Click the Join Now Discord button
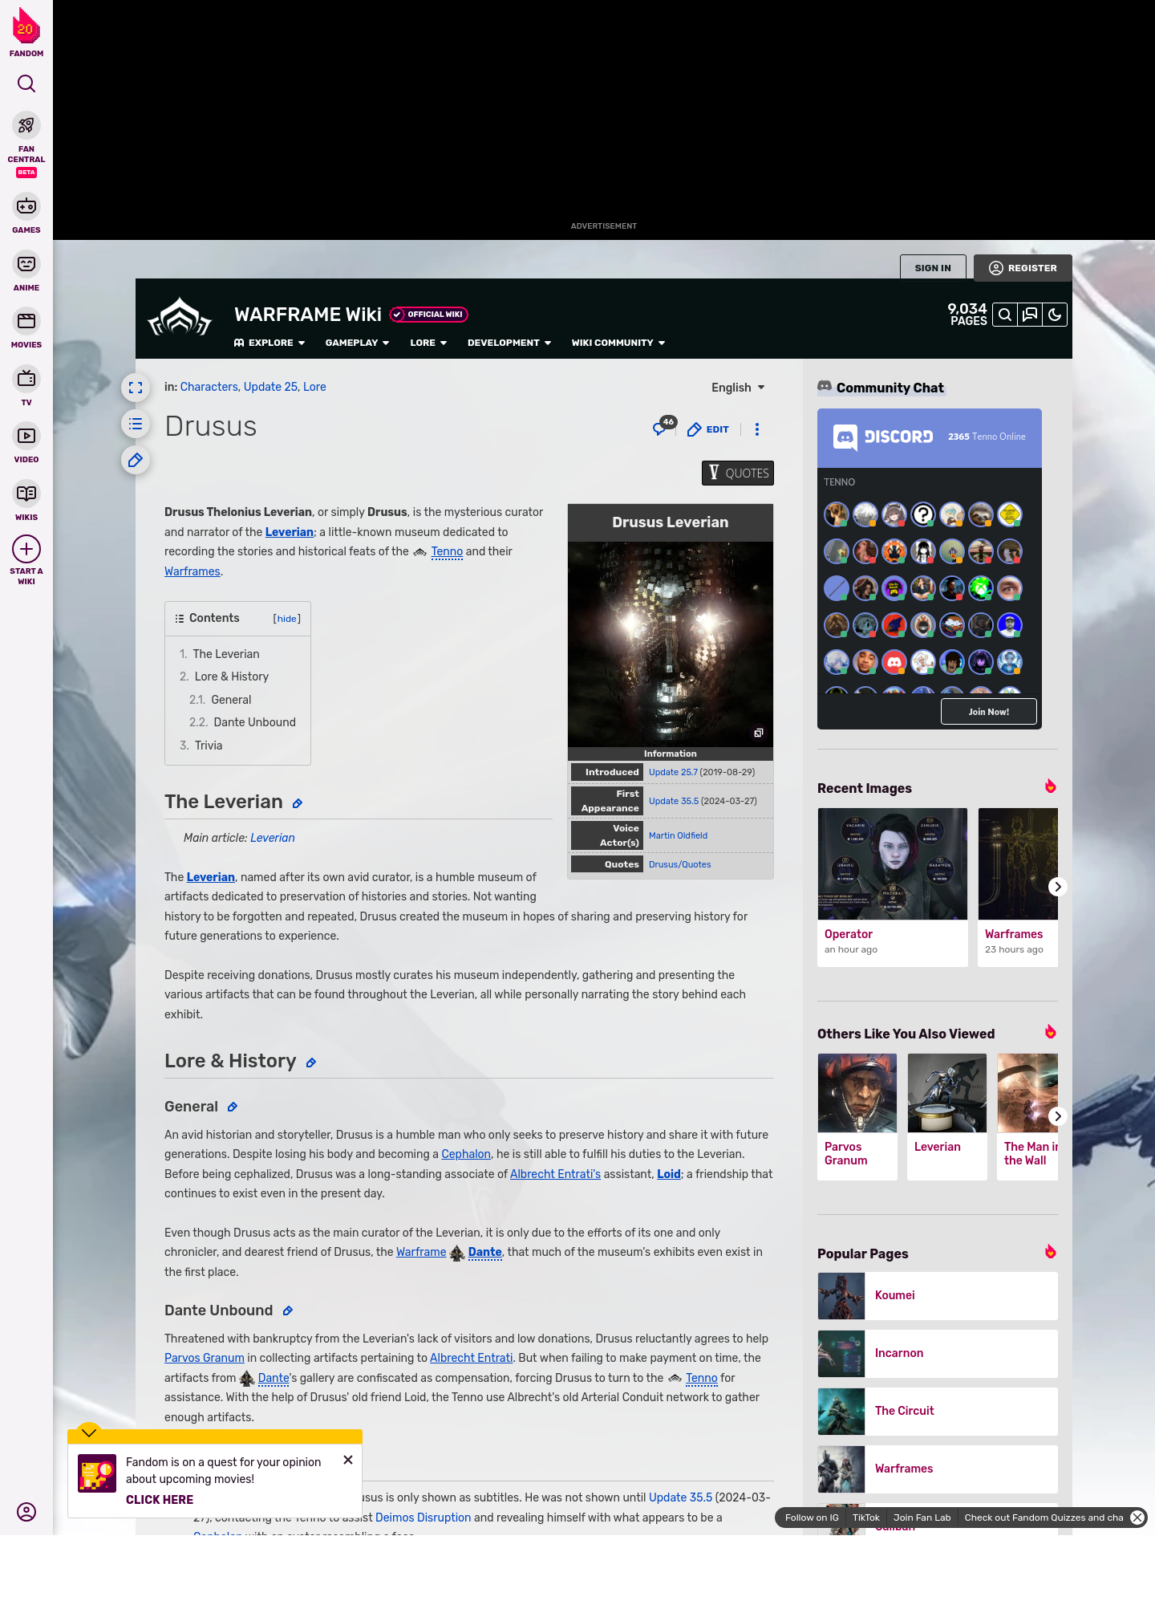The height and width of the screenshot is (1605, 1155). 988,712
